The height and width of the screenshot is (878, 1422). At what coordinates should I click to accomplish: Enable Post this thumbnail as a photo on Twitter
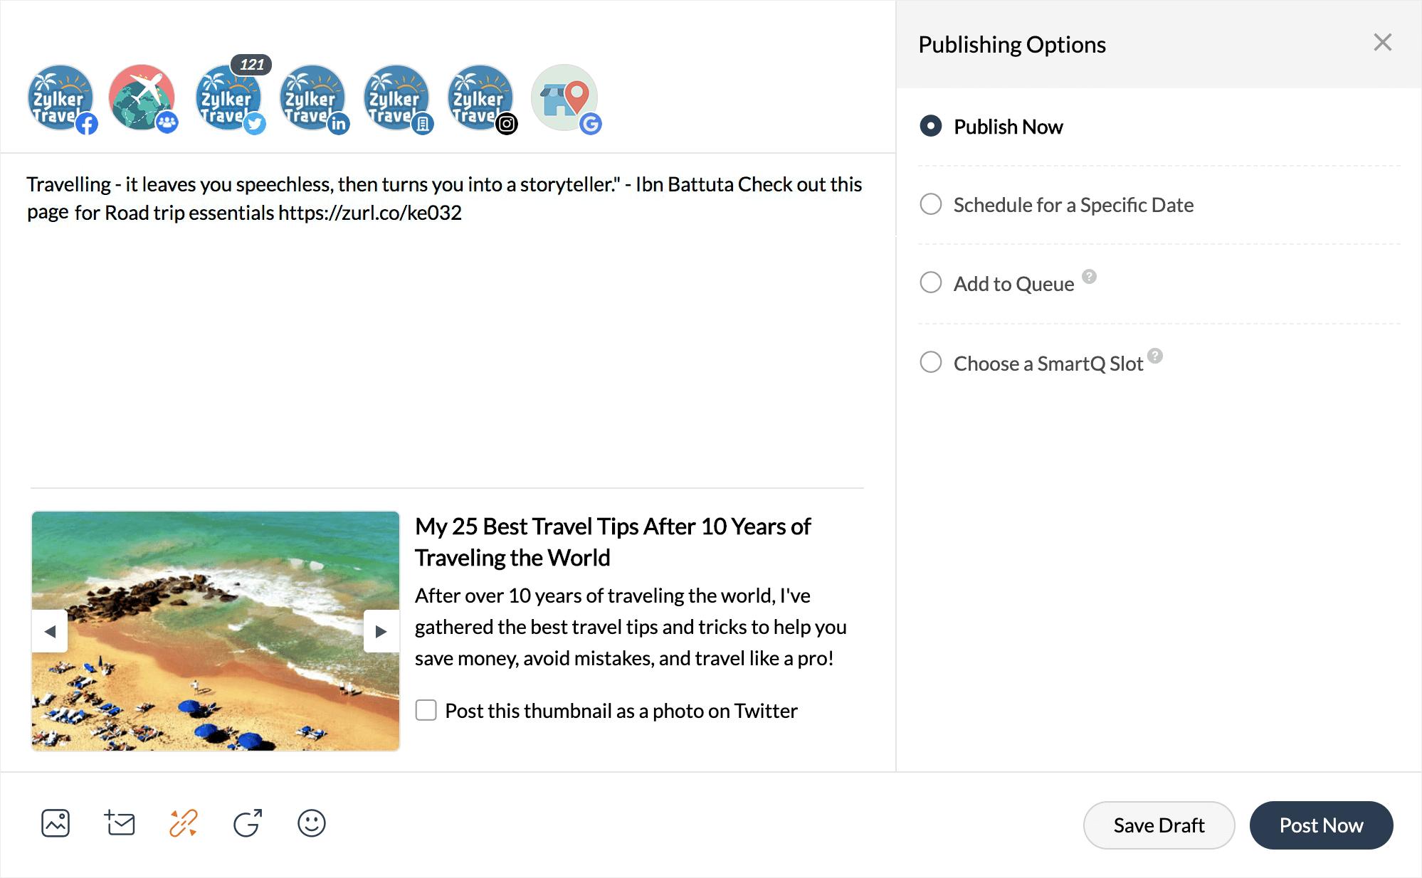426,710
